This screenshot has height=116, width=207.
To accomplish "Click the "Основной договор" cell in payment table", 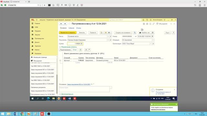I will 102,61.
